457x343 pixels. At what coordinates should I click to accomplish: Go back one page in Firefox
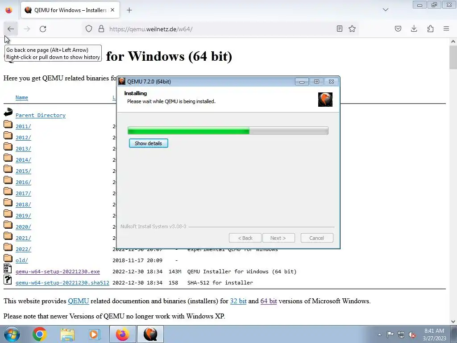coord(11,29)
